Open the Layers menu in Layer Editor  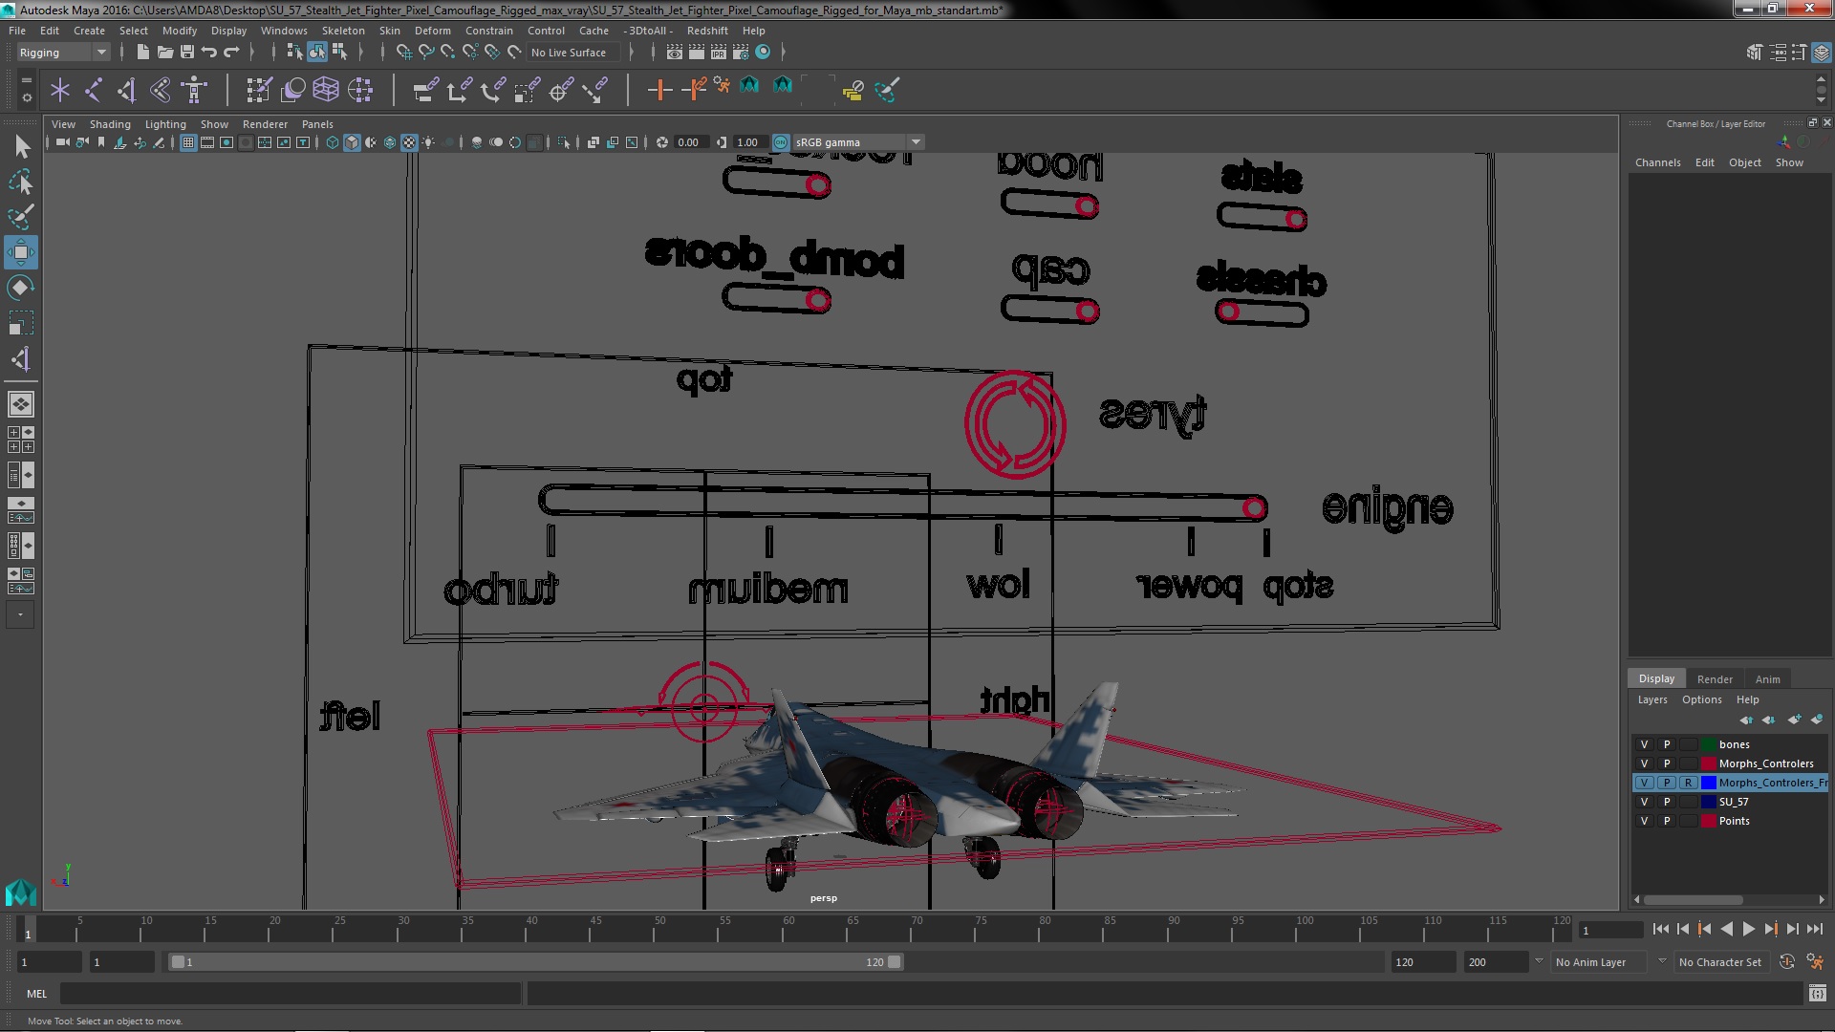[1652, 699]
